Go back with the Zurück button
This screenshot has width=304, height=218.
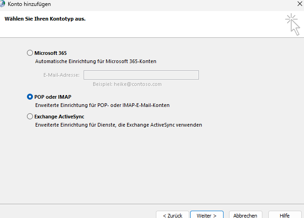point(172,215)
